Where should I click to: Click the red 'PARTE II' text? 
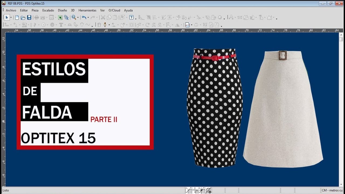pos(104,119)
